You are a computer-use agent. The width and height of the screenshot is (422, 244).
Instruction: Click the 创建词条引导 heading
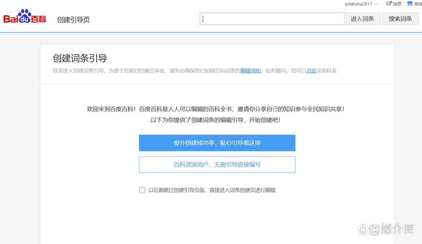[x=79, y=58]
